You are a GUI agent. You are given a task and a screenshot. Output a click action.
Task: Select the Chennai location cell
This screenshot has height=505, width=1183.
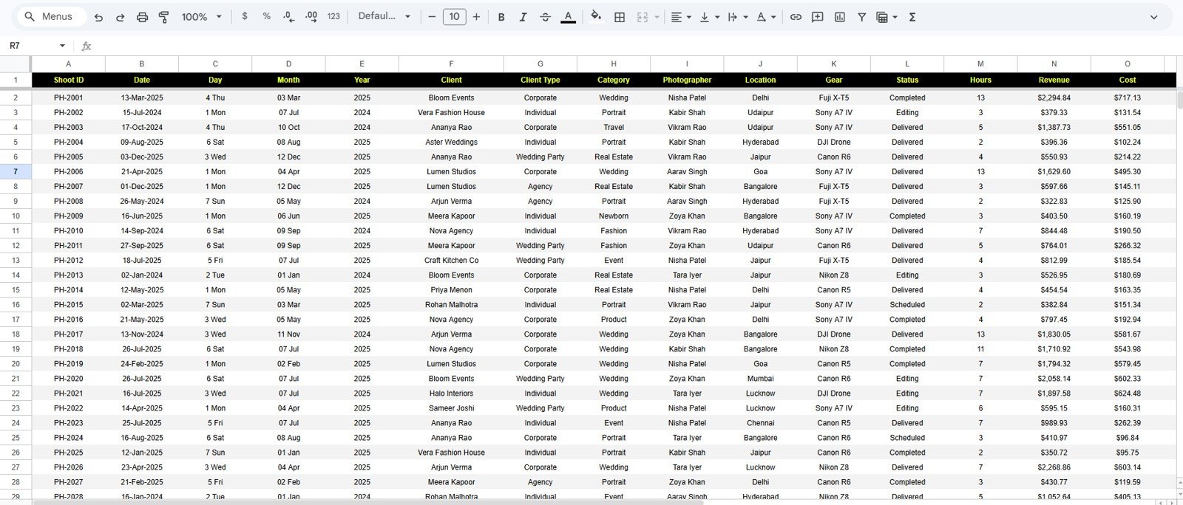click(x=760, y=422)
